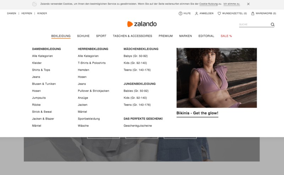Open Mädchenbekleidung heading link

point(141,49)
